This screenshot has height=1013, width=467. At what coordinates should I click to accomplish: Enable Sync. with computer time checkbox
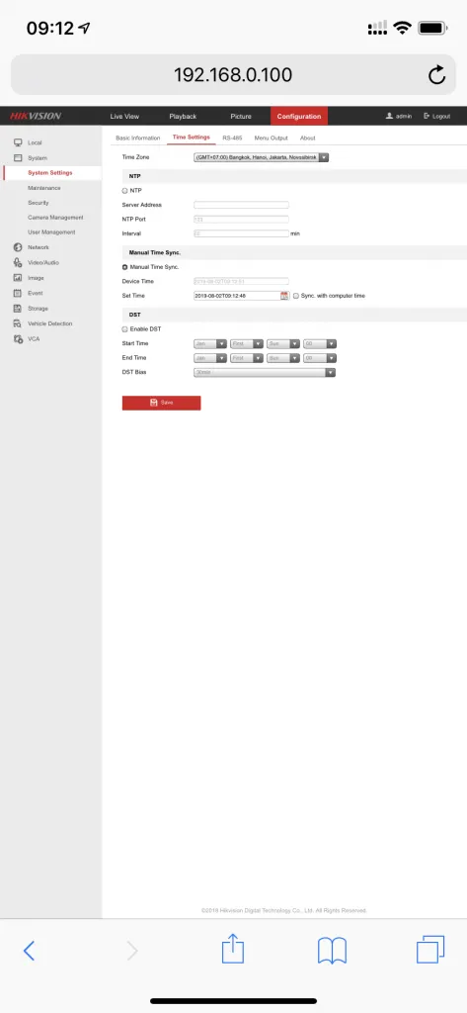(x=296, y=295)
